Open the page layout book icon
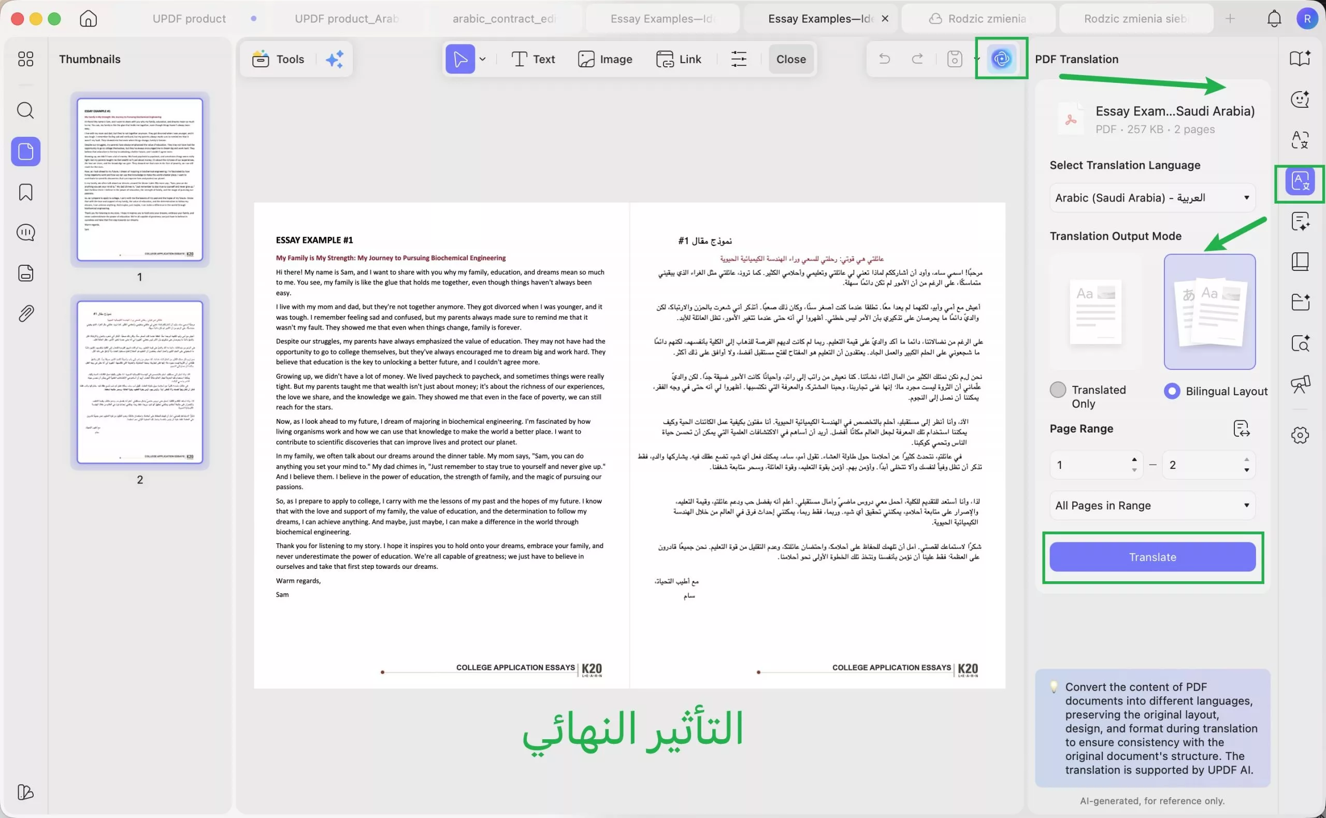The image size is (1326, 818). 1300,261
